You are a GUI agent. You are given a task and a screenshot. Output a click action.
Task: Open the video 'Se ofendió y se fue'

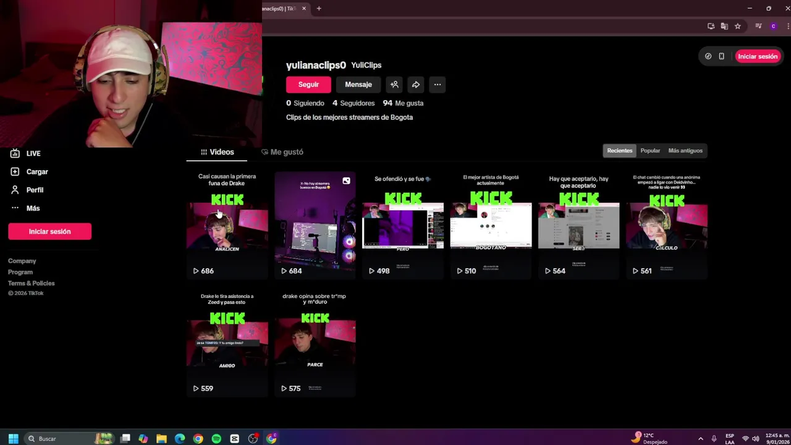[403, 225]
